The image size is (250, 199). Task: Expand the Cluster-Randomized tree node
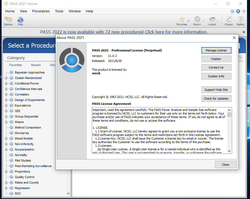6,78
